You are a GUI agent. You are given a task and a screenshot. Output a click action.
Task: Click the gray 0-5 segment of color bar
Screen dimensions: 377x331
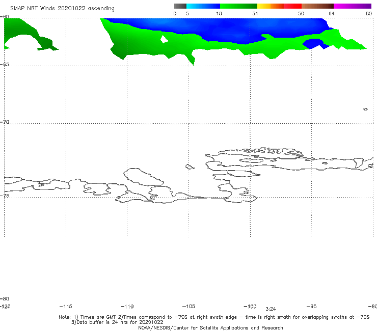tap(180, 6)
